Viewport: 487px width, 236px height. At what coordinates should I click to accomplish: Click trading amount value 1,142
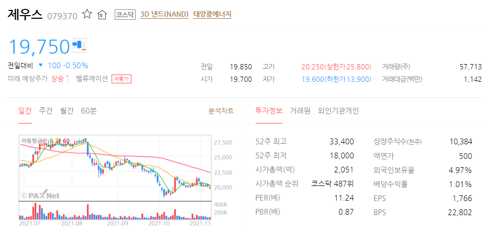coord(473,80)
